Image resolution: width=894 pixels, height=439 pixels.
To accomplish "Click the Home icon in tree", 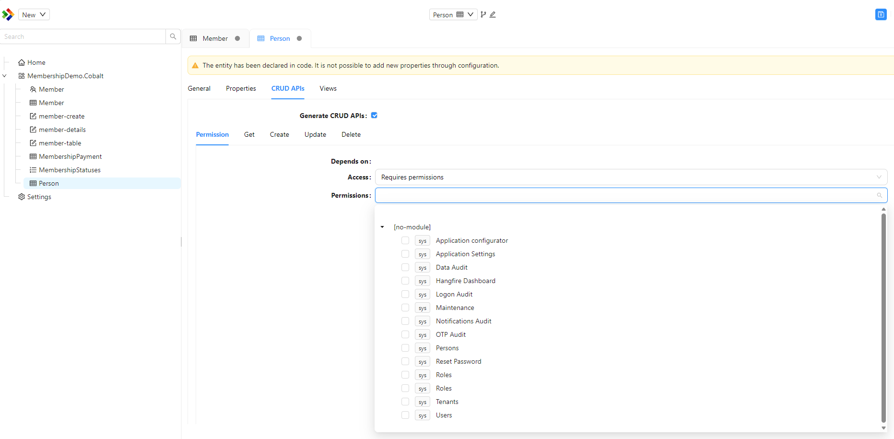I will [22, 62].
